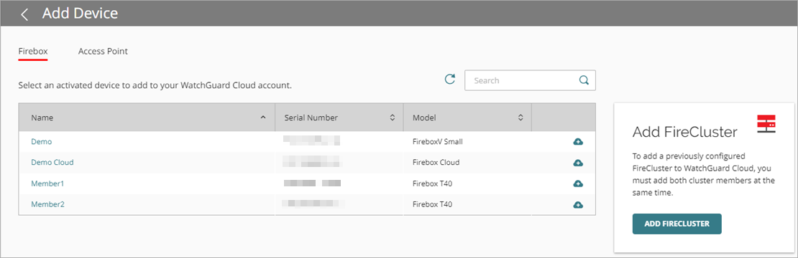The height and width of the screenshot is (258, 798).
Task: Select the Firebox T40 cell in Member1 row
Action: click(432, 183)
